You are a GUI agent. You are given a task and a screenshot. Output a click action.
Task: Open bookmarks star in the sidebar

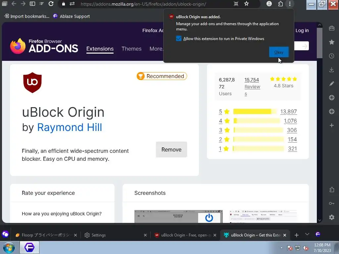pyautogui.click(x=332, y=42)
